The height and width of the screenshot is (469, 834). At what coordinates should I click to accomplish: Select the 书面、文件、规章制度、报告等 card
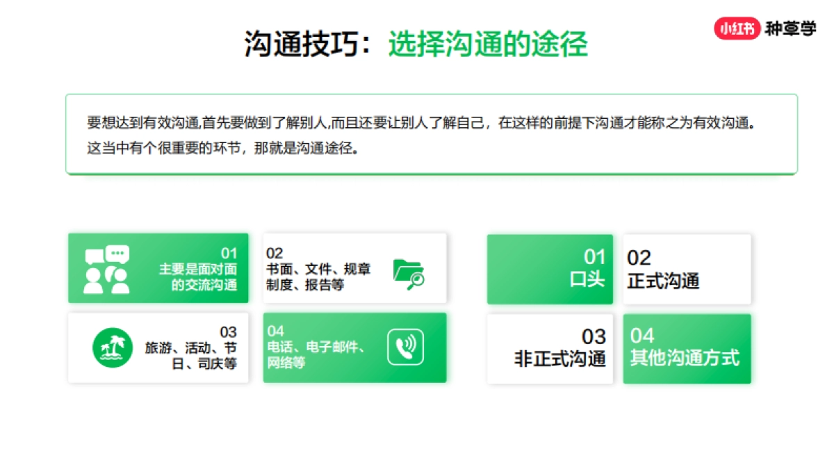click(354, 268)
